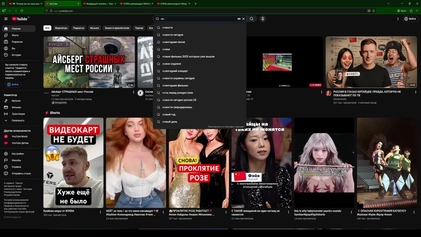Select the Туризм filter chip
This screenshot has height=237, width=421.
[x=139, y=28]
